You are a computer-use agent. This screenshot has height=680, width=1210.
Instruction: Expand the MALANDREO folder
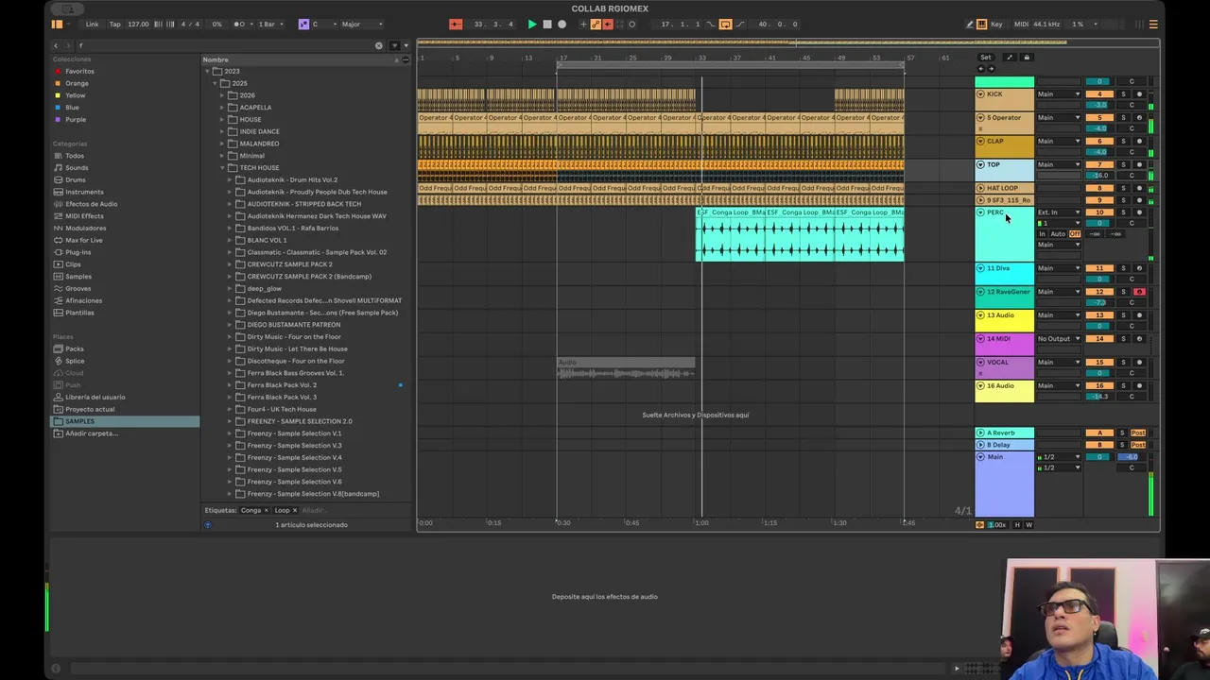223,144
